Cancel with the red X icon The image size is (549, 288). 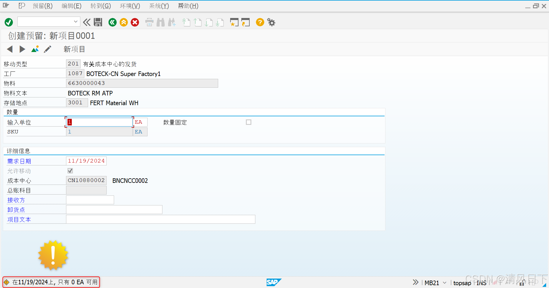[135, 22]
